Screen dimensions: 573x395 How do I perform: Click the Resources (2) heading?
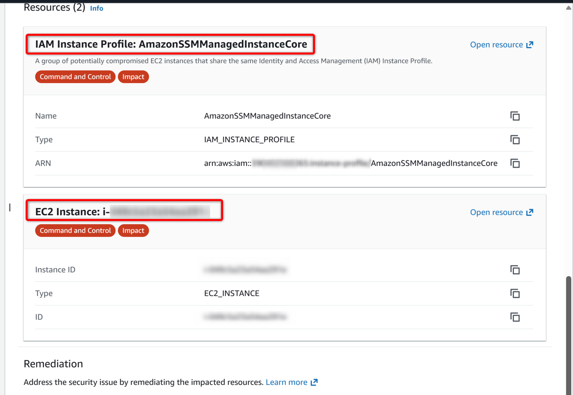pyautogui.click(x=54, y=7)
